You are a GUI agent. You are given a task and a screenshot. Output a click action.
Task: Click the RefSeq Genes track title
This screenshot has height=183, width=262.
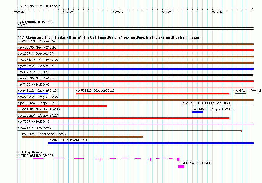point(30,152)
